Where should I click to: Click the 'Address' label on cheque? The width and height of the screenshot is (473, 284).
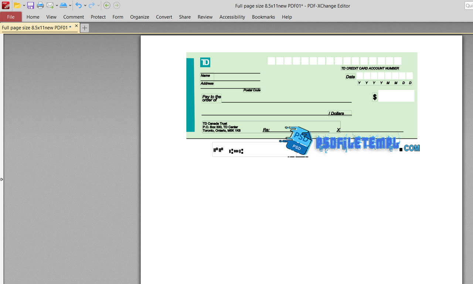(207, 83)
